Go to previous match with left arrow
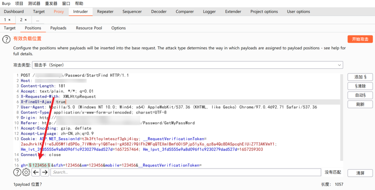375x190 pixels. [36, 172]
